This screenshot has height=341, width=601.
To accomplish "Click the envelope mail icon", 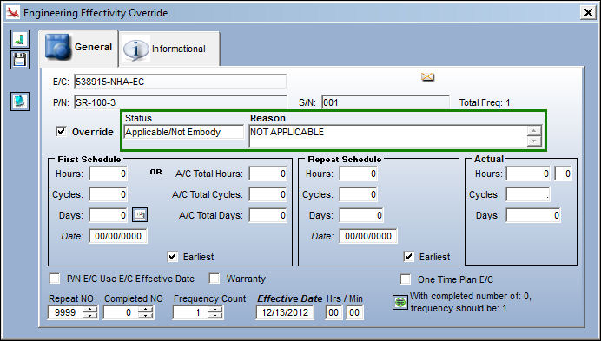I will pos(427,76).
